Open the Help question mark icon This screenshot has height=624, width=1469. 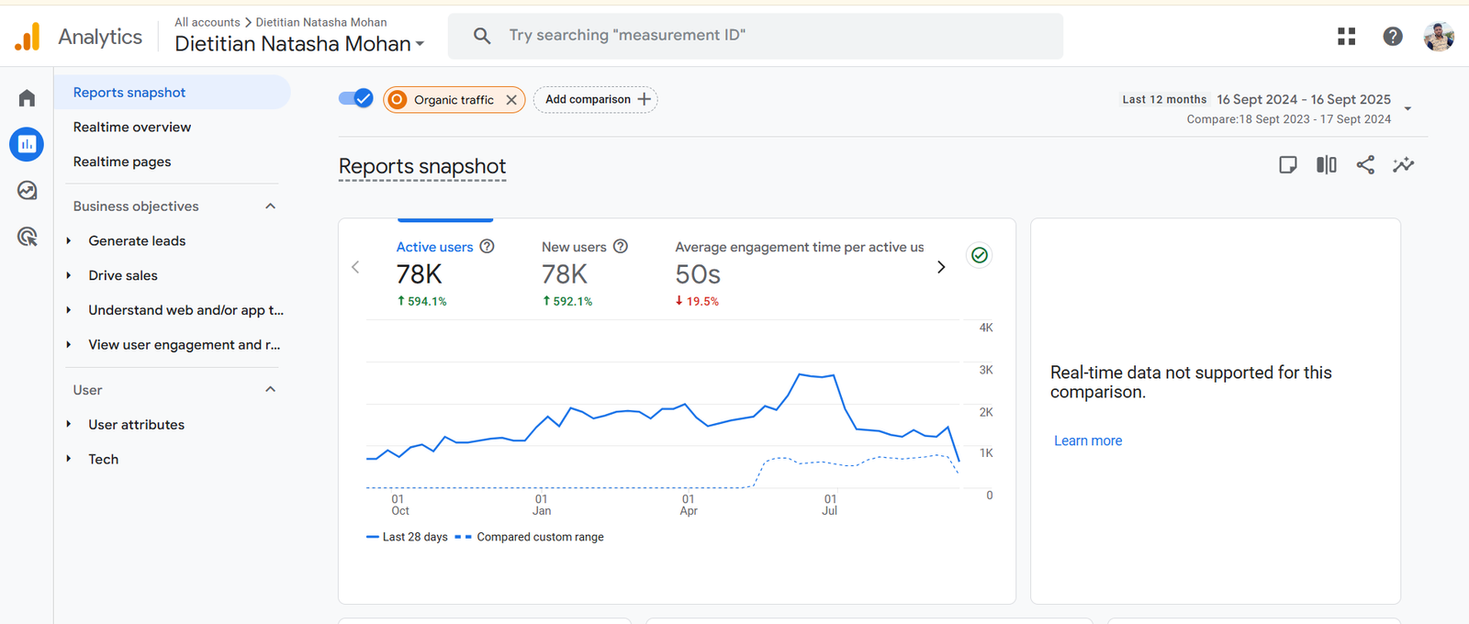(1392, 36)
